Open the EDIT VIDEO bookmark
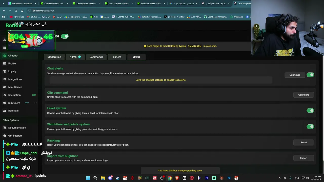The image size is (324, 182). [194, 17]
